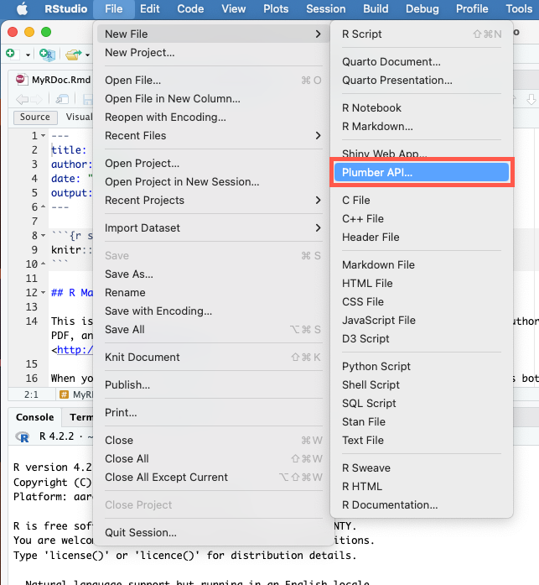Click the MyRDoc.Rmd file icon
Viewport: 539px width, 585px height.
[20, 80]
